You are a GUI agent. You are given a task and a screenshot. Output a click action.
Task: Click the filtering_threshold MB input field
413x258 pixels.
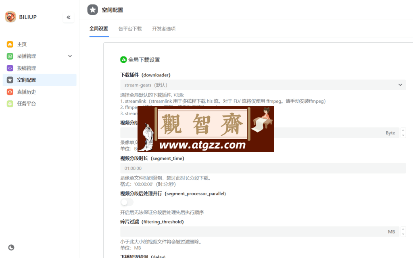click(260, 232)
